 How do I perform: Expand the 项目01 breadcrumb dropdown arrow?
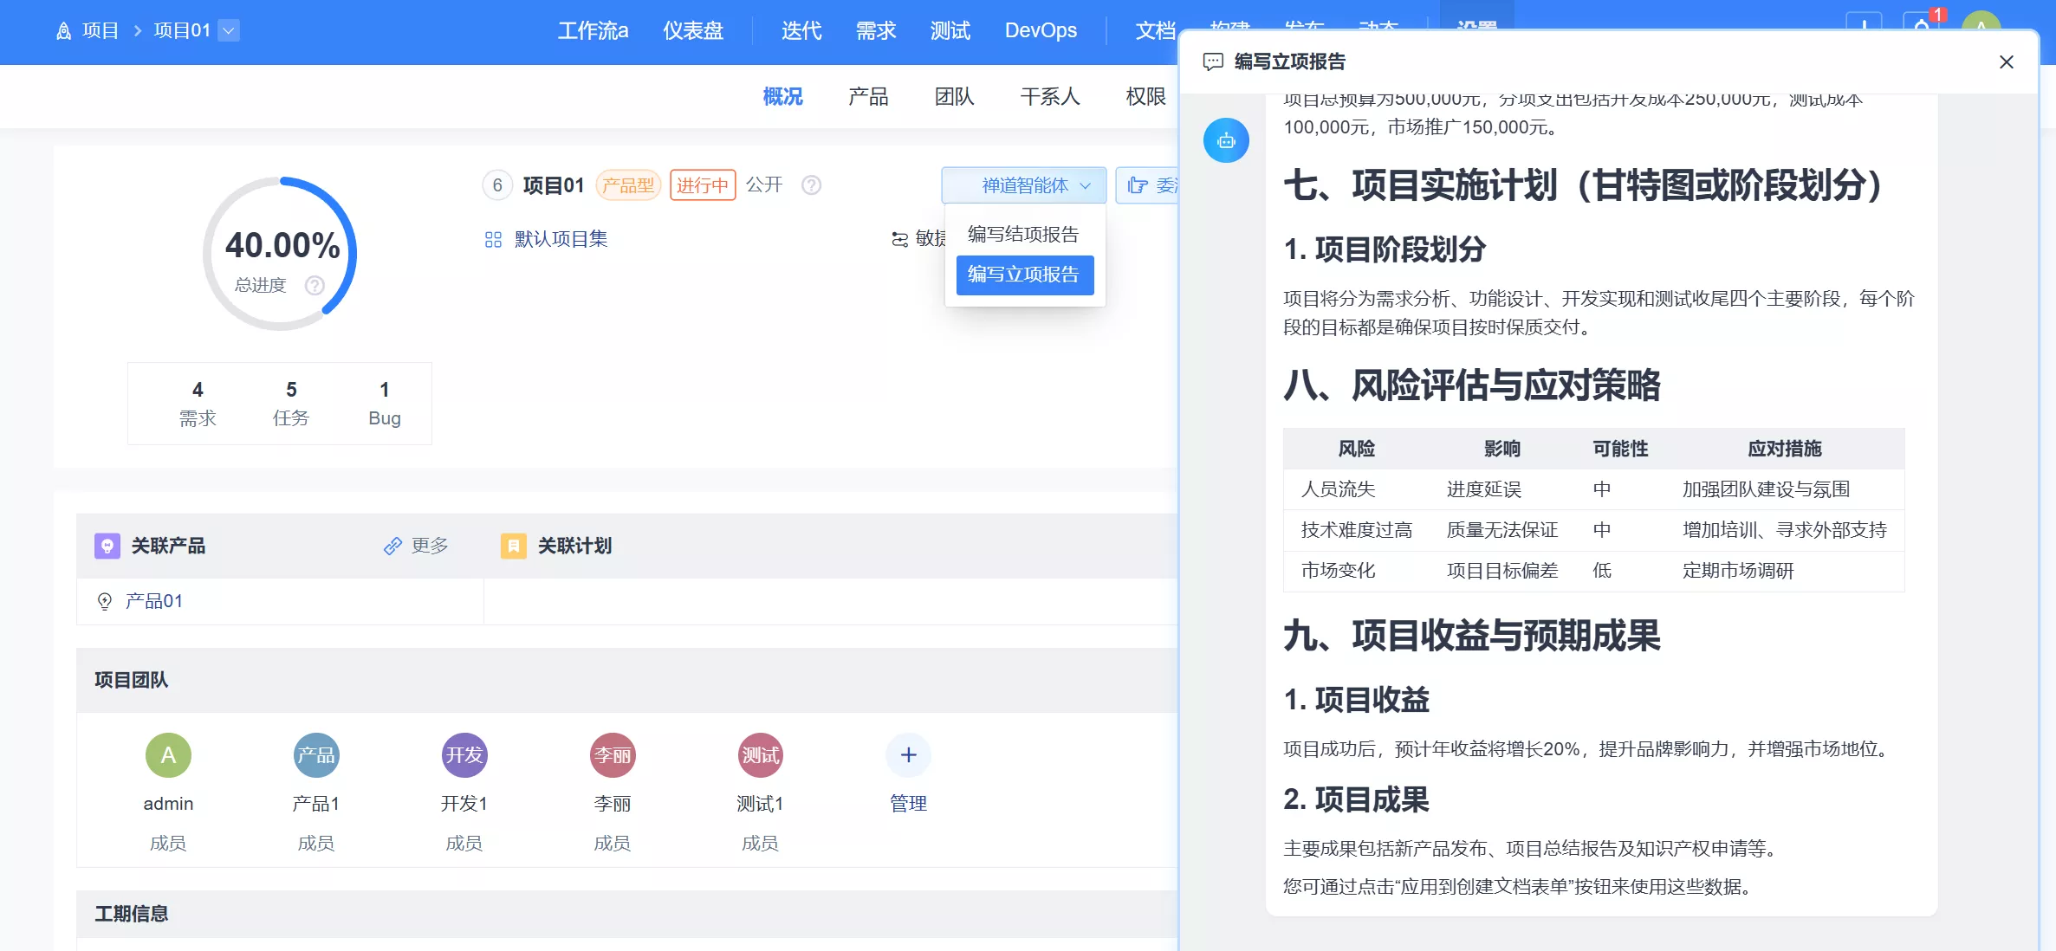coord(229,31)
